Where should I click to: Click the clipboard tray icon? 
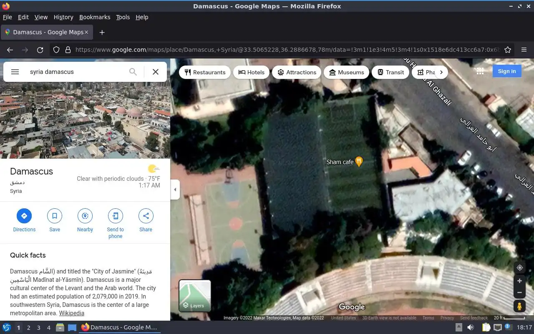pyautogui.click(x=486, y=328)
